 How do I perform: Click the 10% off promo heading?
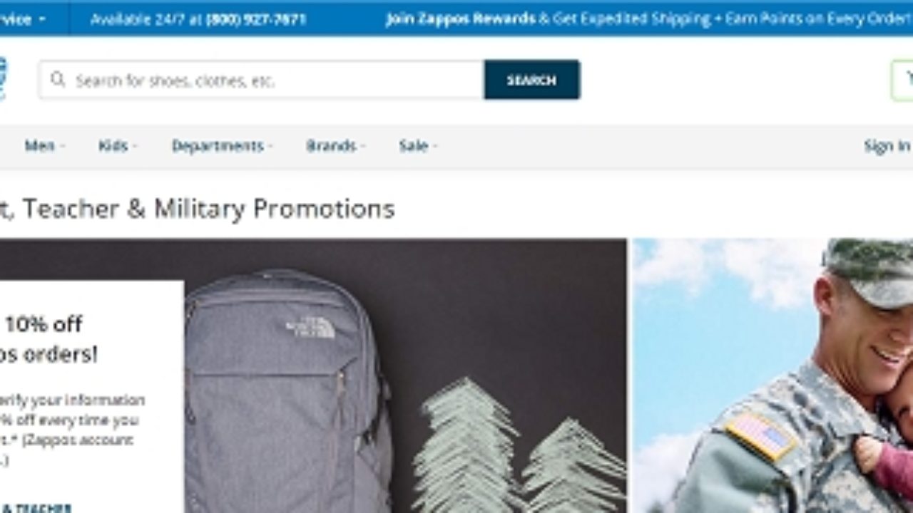[49, 338]
